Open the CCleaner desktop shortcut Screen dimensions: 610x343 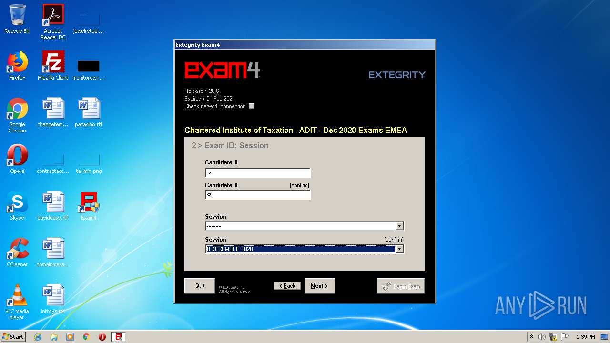[17, 252]
